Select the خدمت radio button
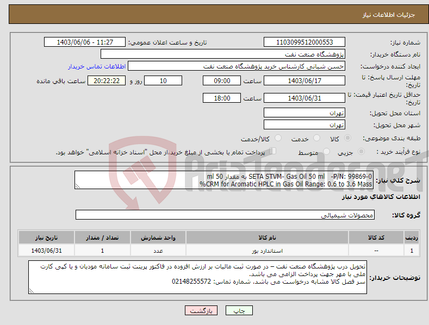This screenshot has height=325, width=429. (316, 138)
